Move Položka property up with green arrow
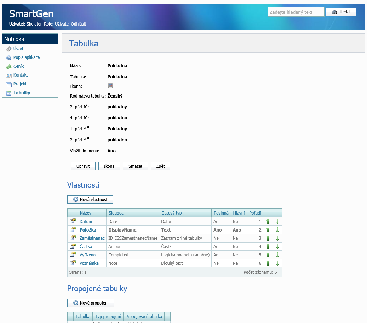The height and width of the screenshot is (323, 367). coord(268,230)
